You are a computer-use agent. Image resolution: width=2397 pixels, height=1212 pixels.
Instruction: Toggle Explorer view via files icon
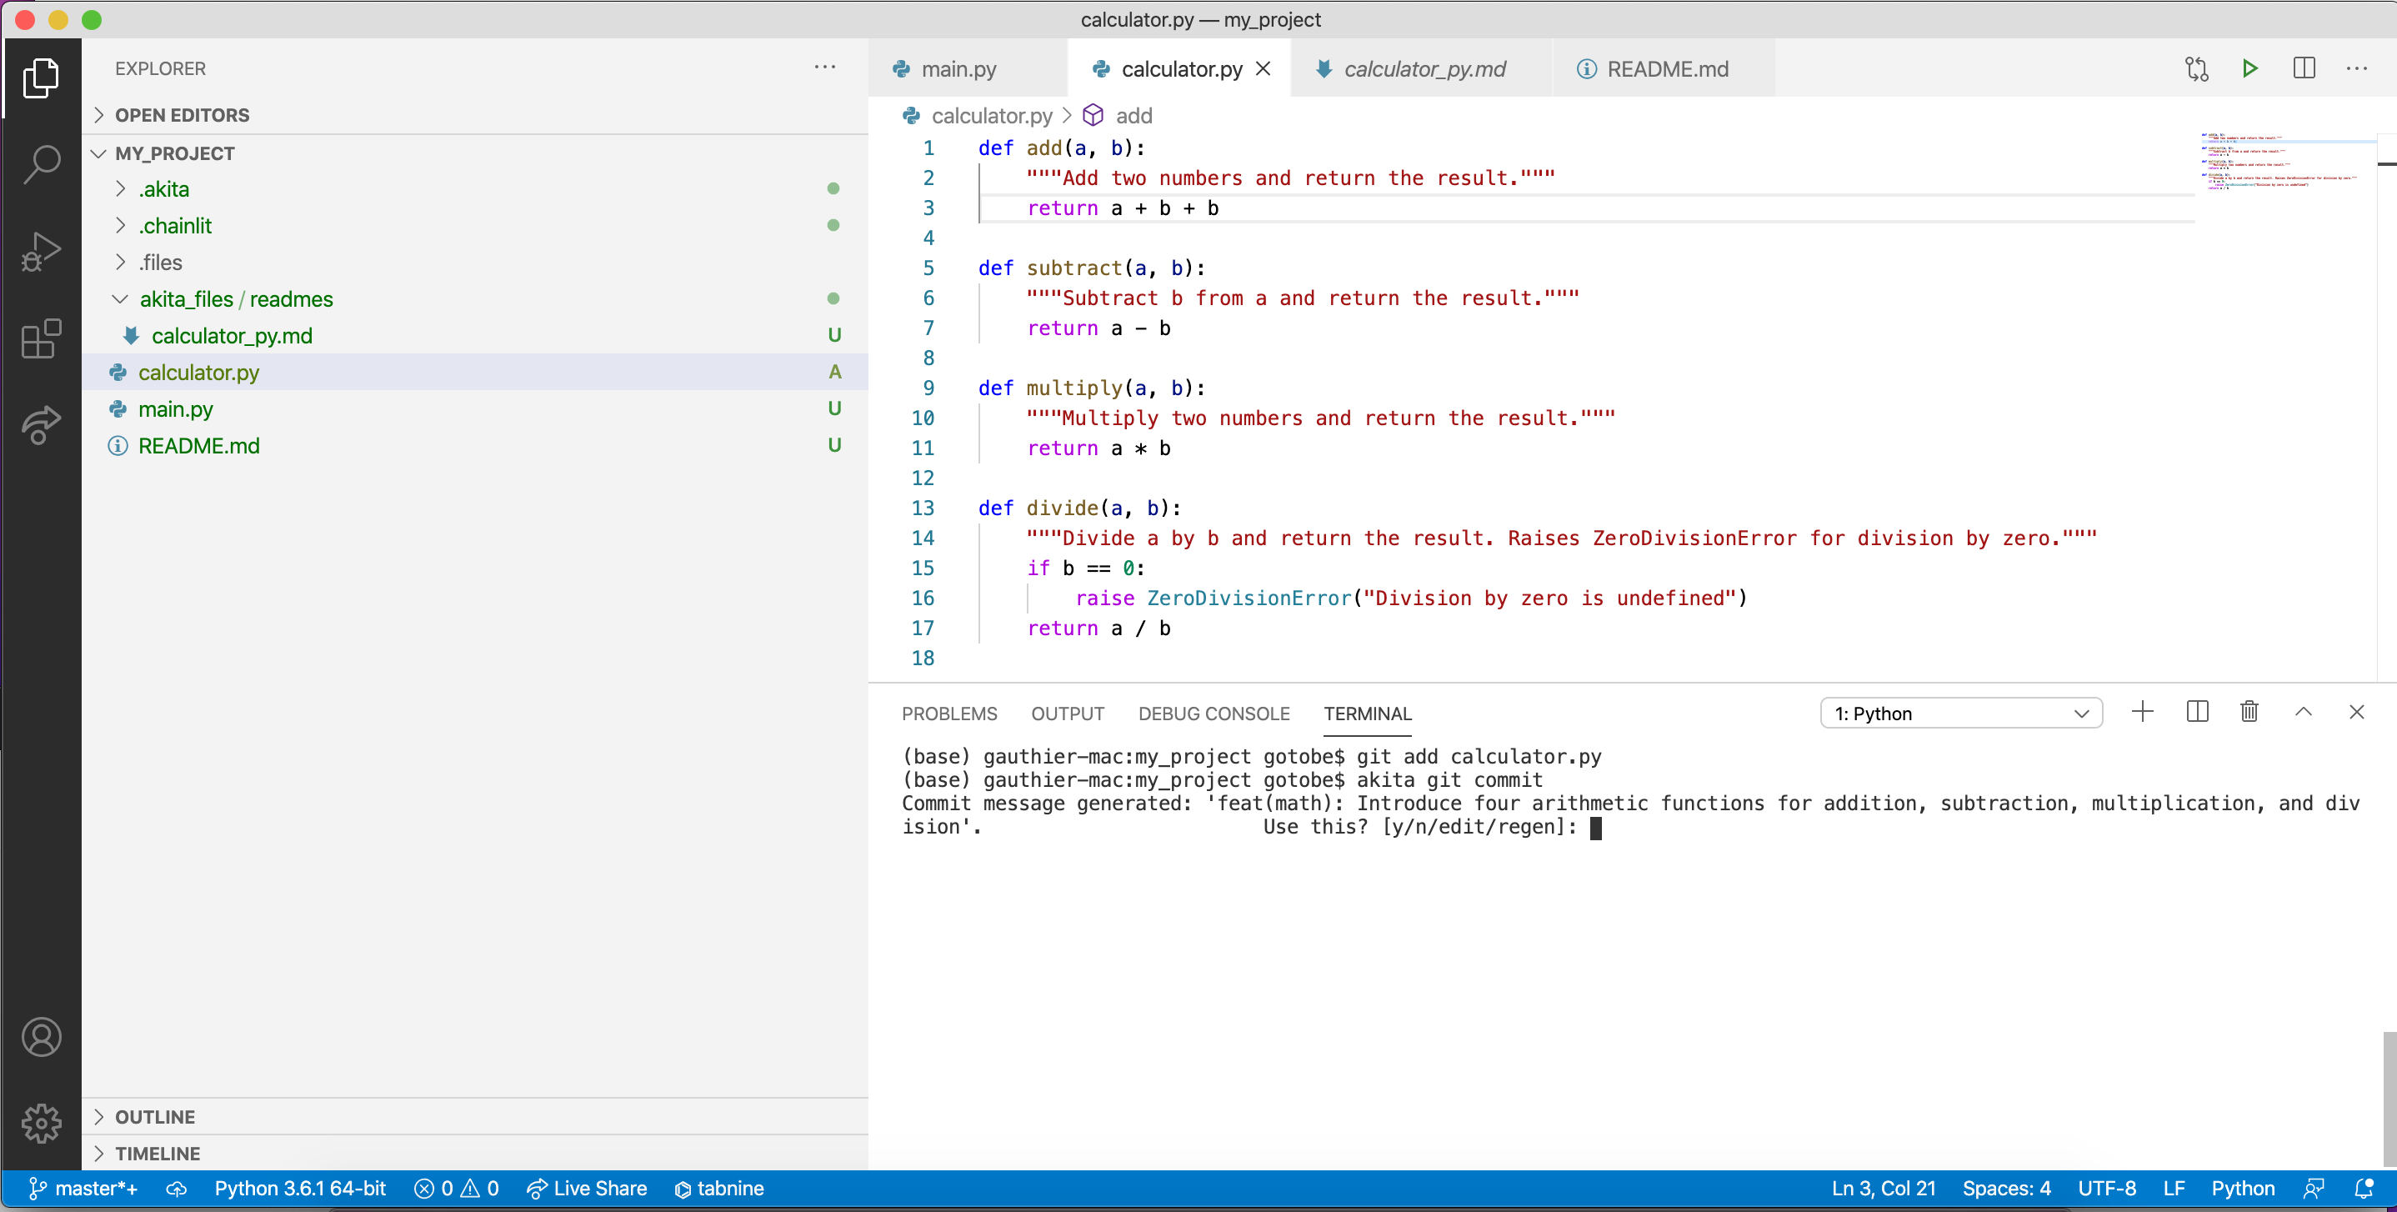41,78
